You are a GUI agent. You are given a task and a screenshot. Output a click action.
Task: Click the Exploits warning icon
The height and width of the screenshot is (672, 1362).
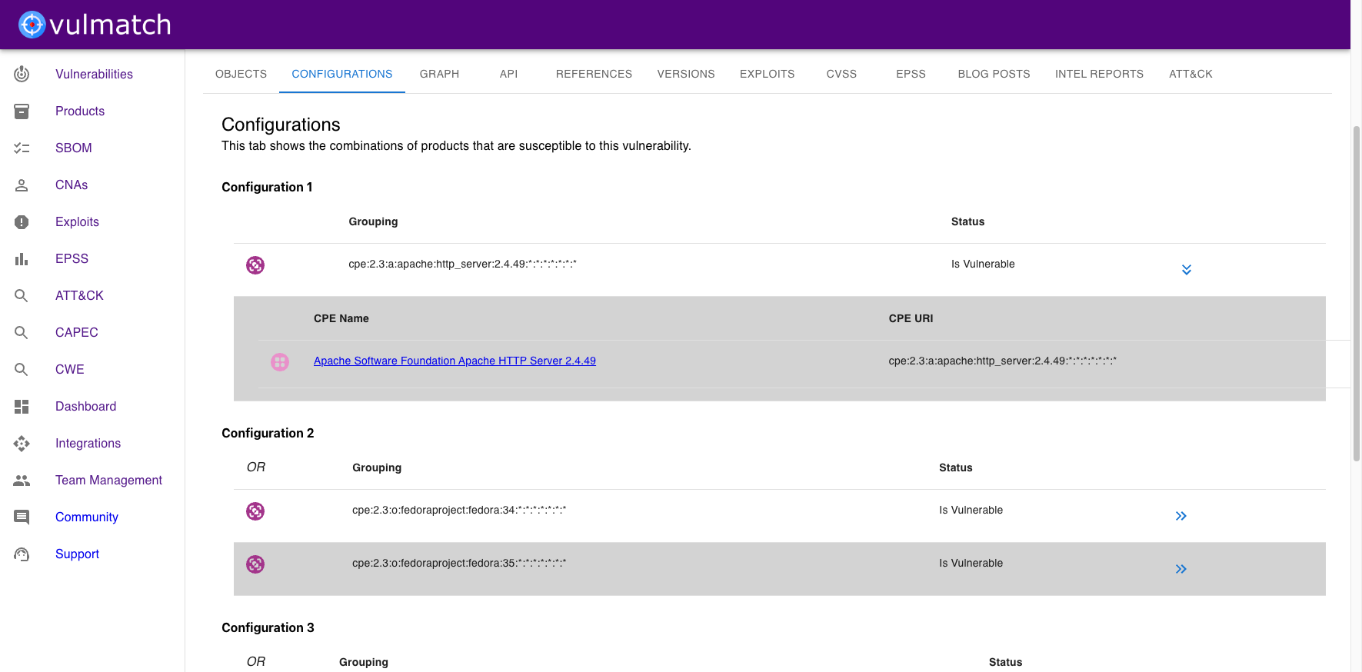tap(22, 222)
